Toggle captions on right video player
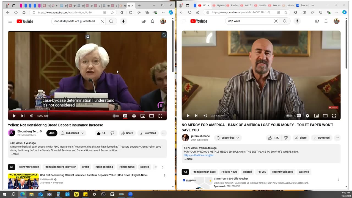 pos(299,116)
